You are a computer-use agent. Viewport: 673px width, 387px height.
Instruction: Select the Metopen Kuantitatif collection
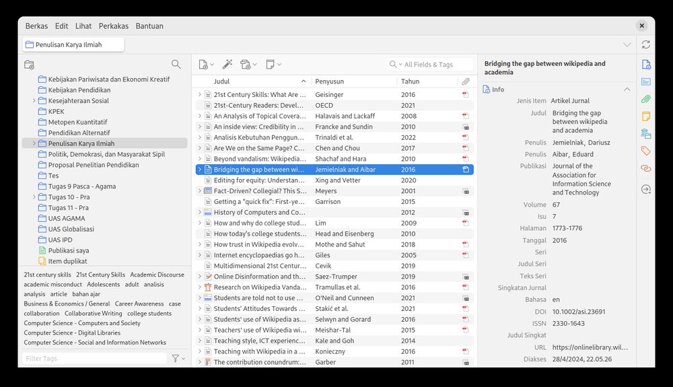77,122
